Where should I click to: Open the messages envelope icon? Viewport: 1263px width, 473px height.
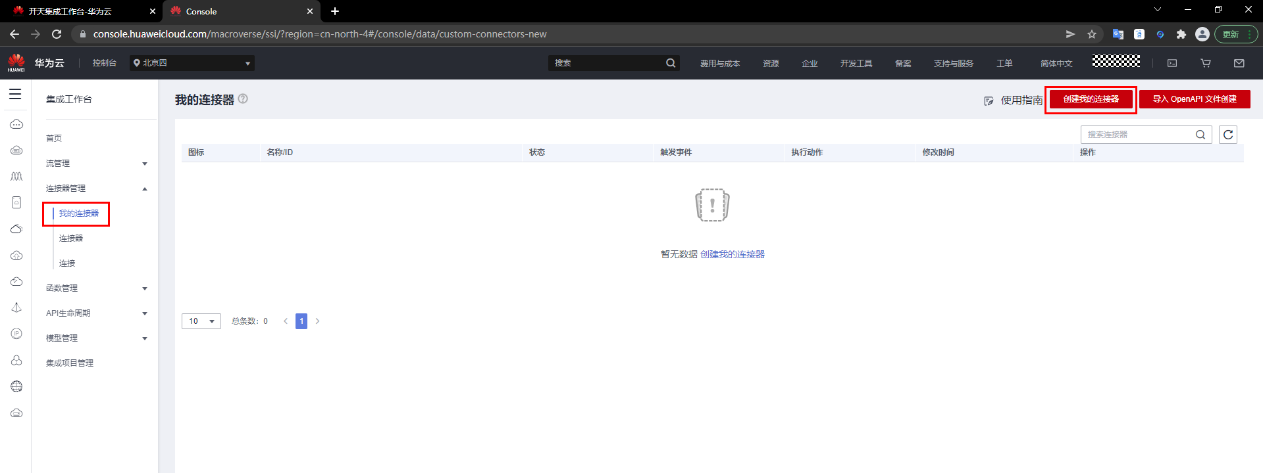(1239, 63)
